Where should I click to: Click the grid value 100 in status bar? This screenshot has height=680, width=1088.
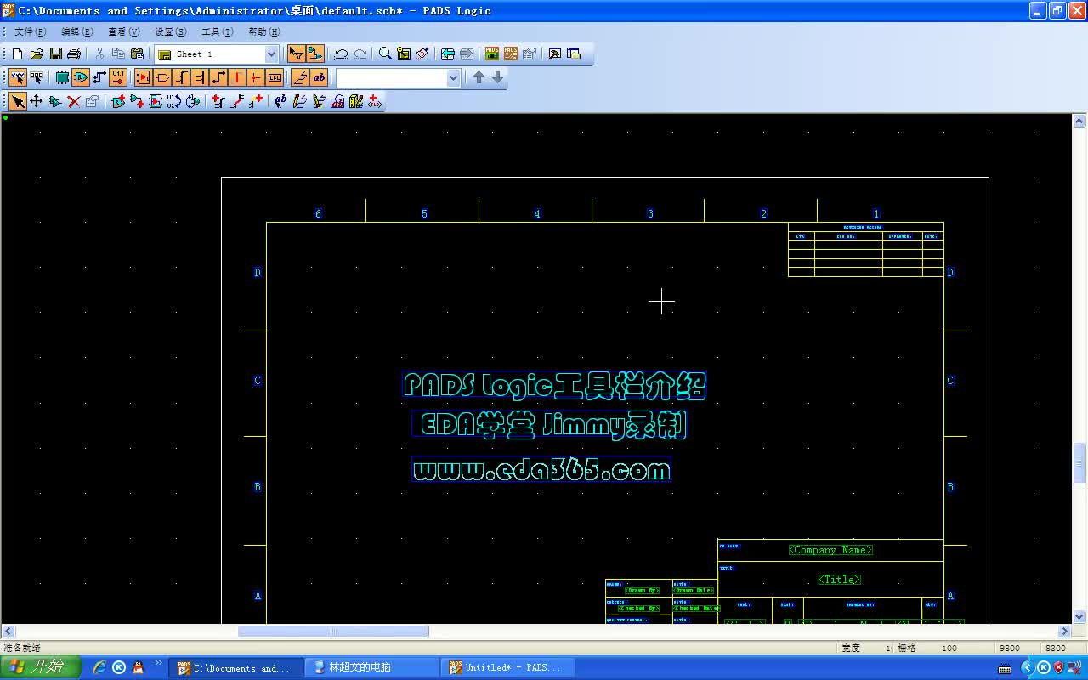(x=949, y=648)
